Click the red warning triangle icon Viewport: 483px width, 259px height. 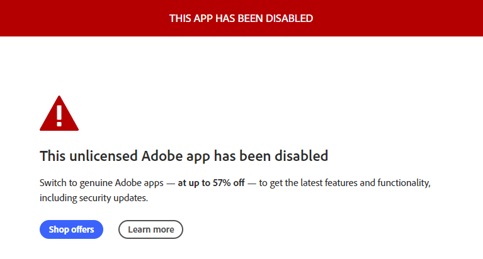[59, 114]
